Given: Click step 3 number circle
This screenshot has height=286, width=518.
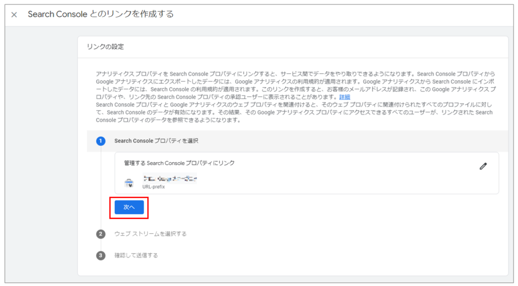Looking at the screenshot, I should [x=101, y=256].
